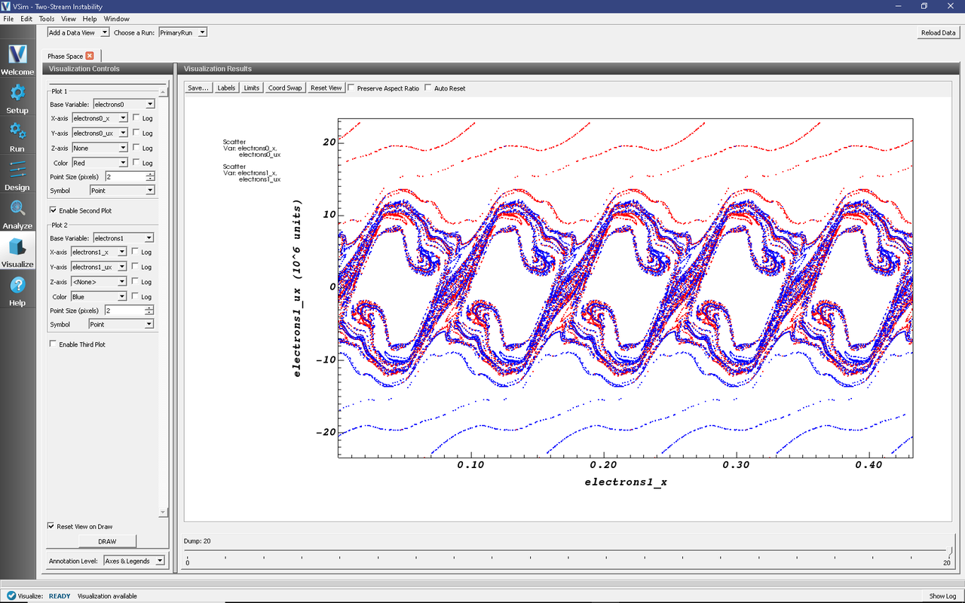Open the Tools menu
This screenshot has width=965, height=603.
47,19
